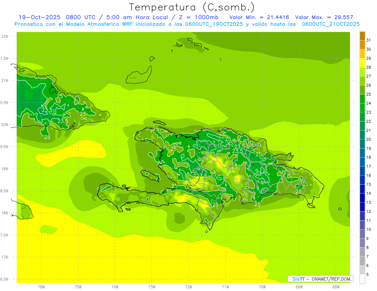This screenshot has width=377, height=291.
Task: Click the 68W longitude axis label
Action: (336, 287)
